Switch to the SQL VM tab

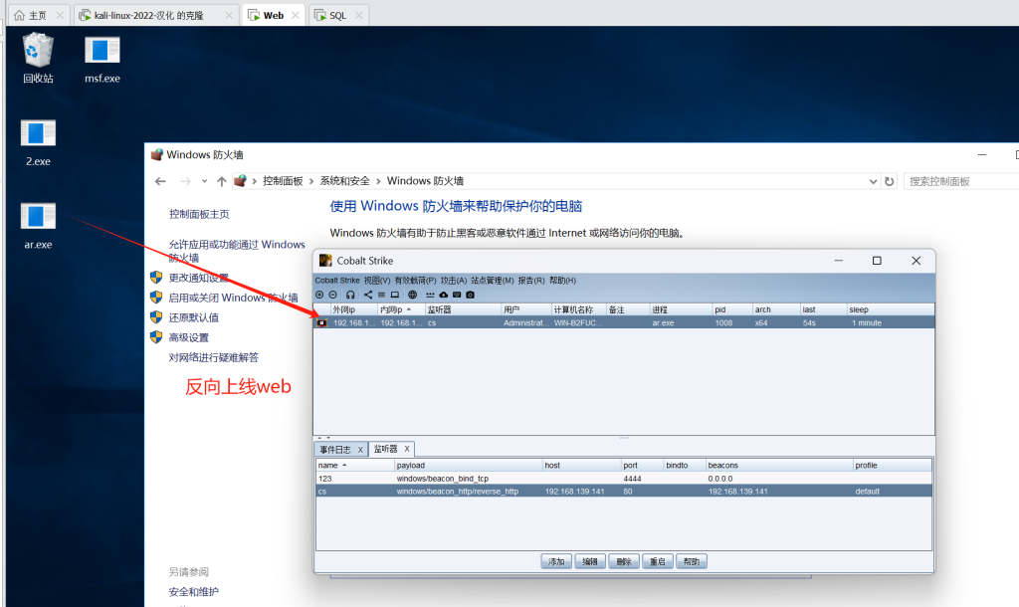[x=338, y=16]
